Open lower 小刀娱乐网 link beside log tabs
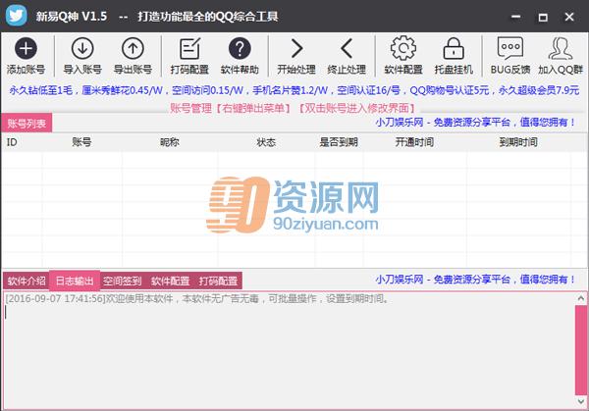 (x=475, y=280)
